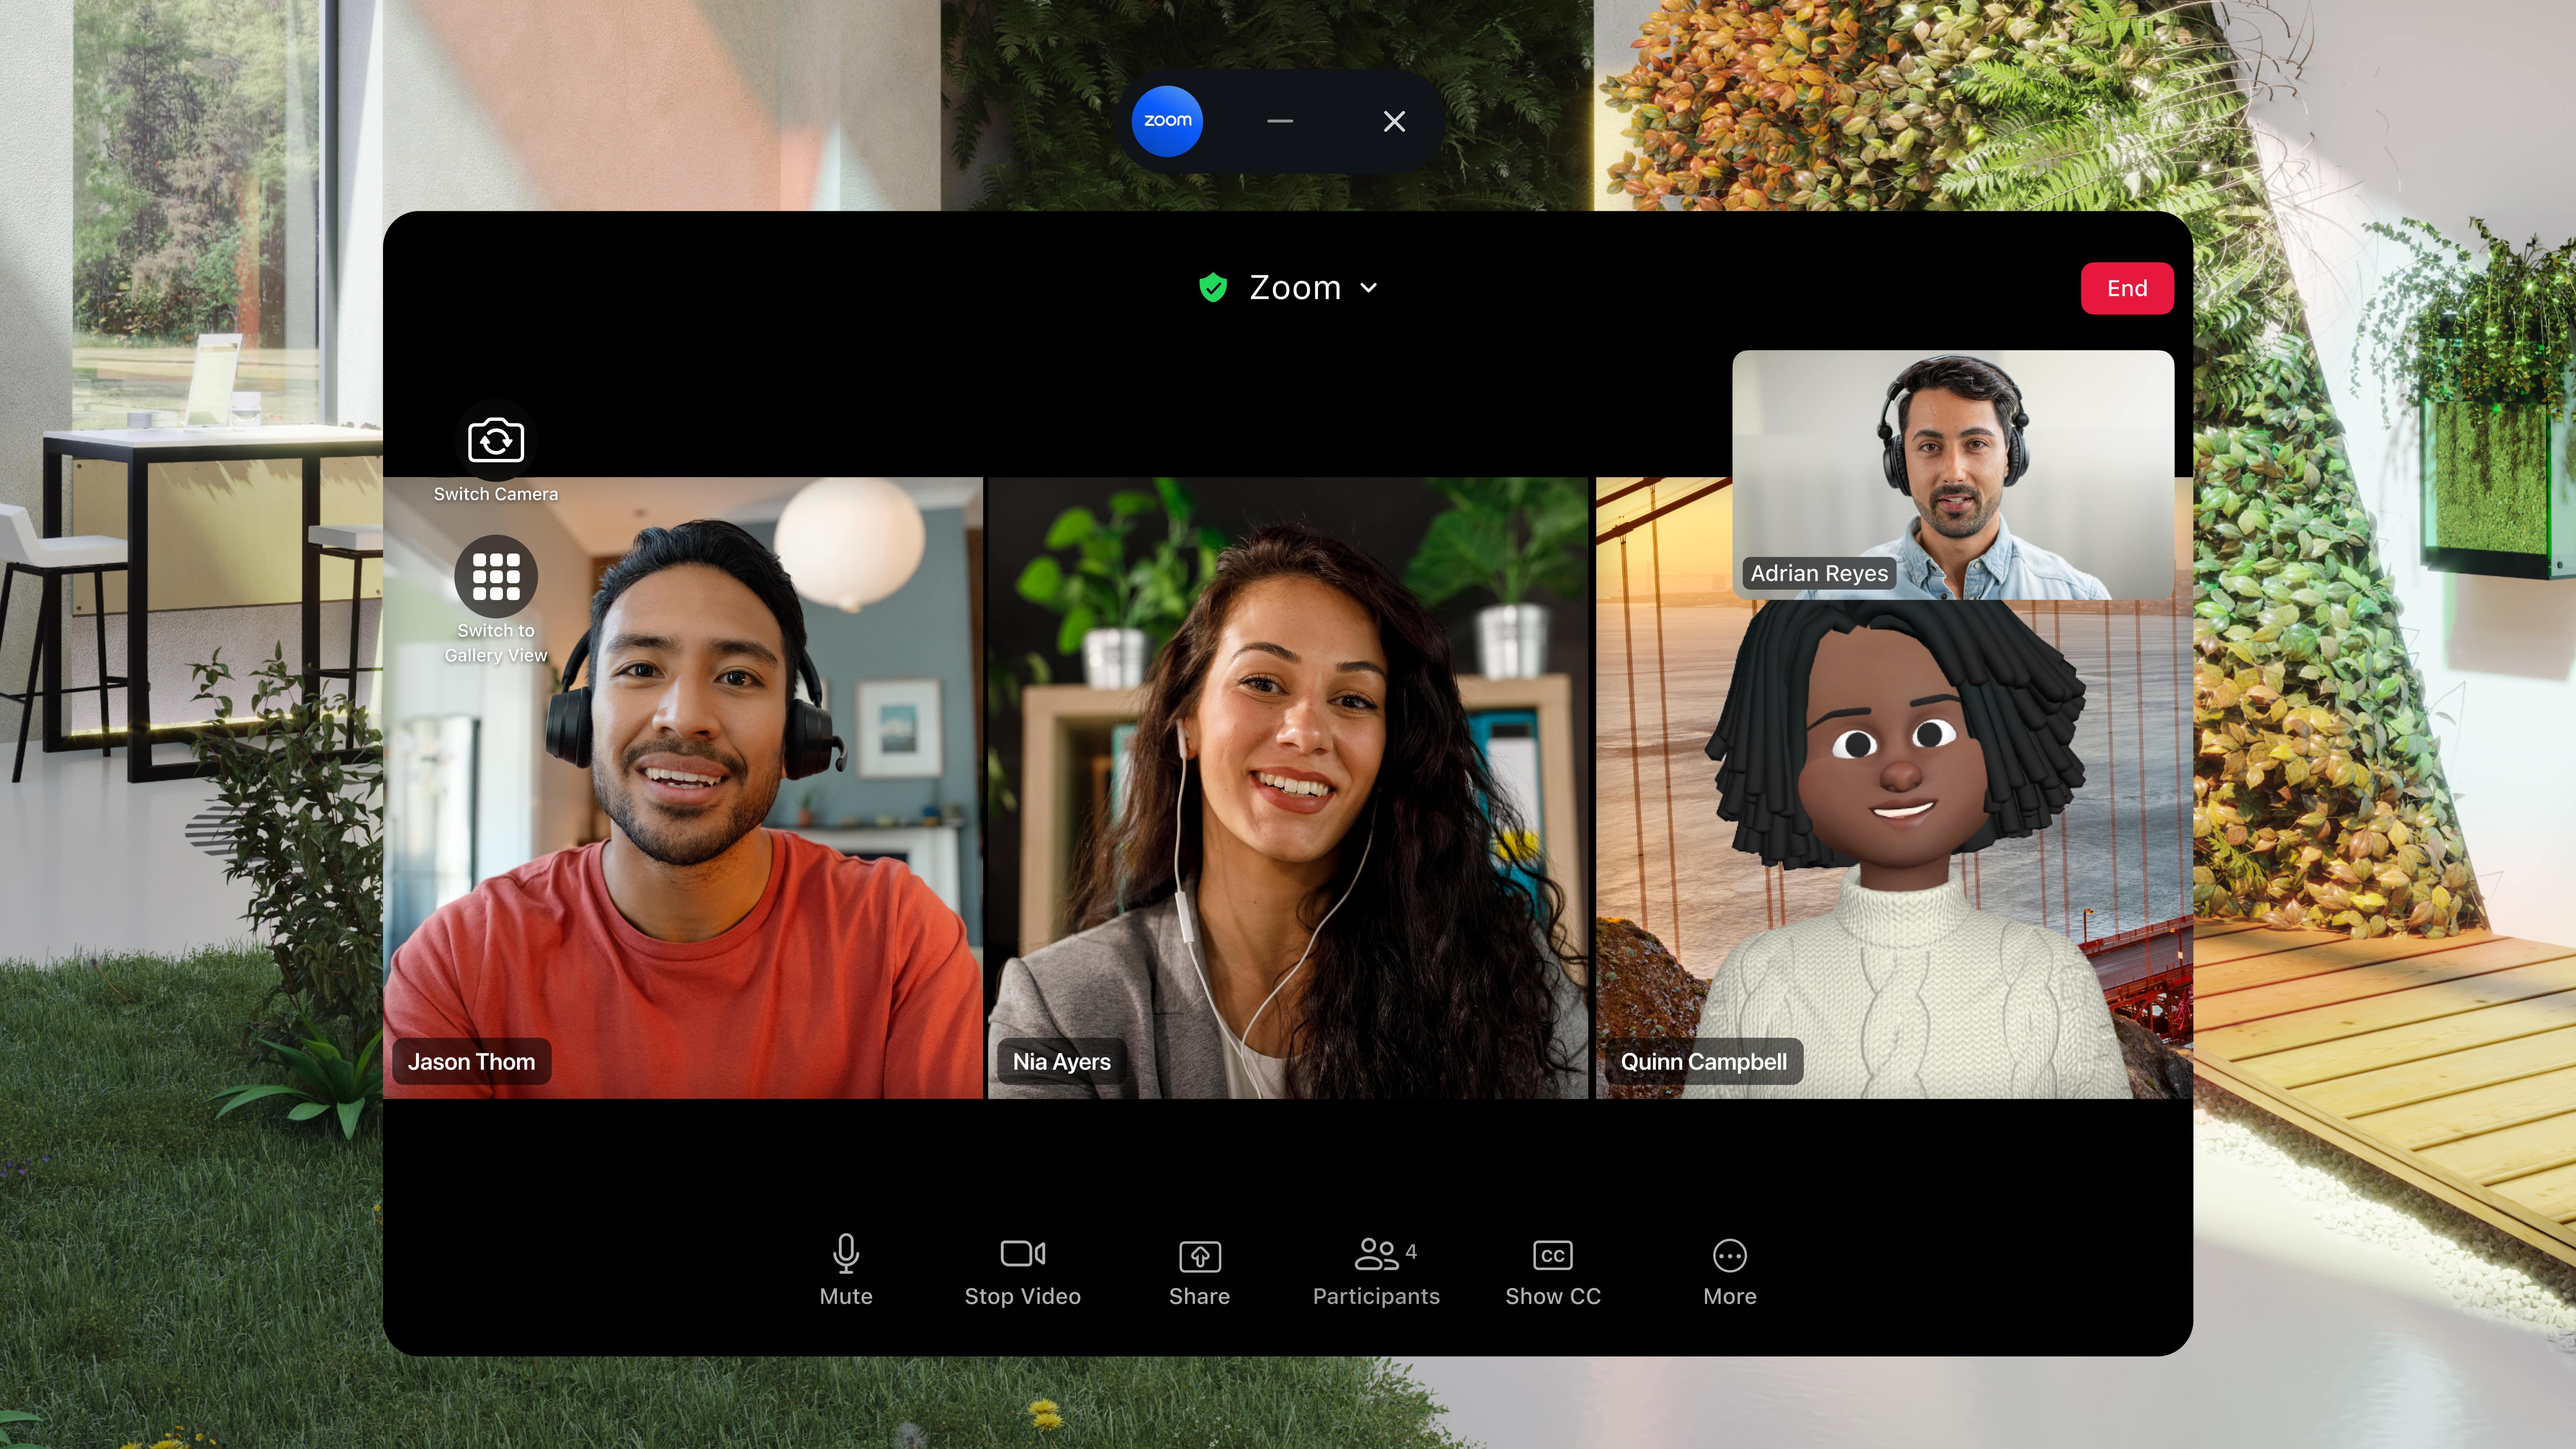Expand the Zoom meeting info chevron
The image size is (2576, 1449).
click(1369, 288)
